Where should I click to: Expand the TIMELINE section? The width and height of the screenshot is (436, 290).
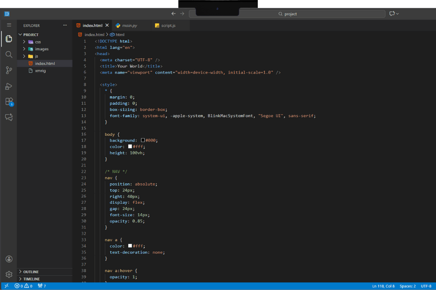pos(31,279)
